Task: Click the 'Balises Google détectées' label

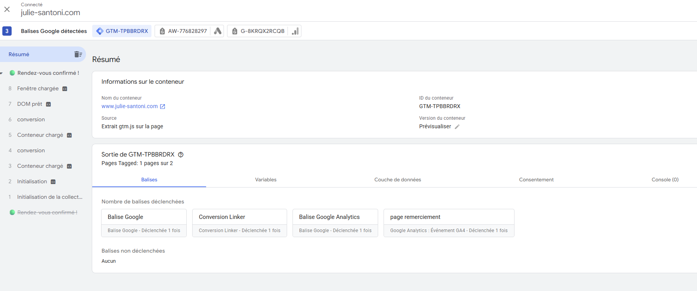Action: pos(54,31)
